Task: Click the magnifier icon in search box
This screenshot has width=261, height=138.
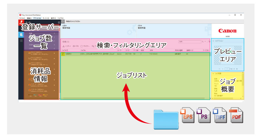Action: (202, 41)
